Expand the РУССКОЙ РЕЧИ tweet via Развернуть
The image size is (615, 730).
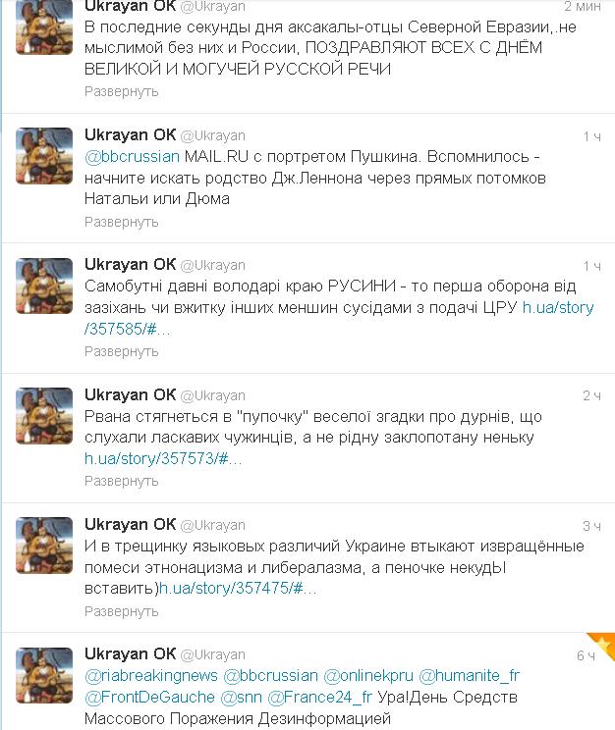tap(121, 91)
